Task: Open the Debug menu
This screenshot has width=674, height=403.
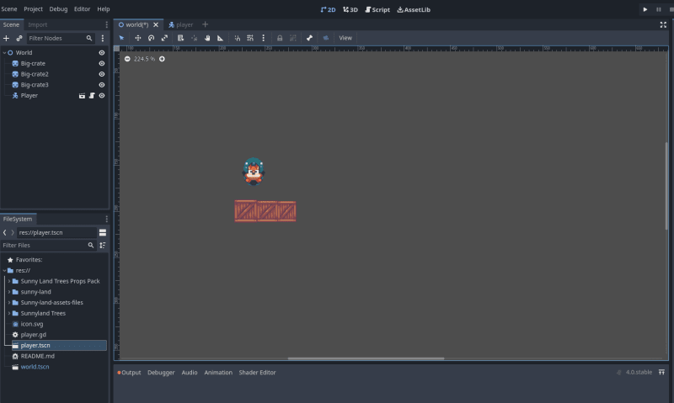Action: click(58, 8)
